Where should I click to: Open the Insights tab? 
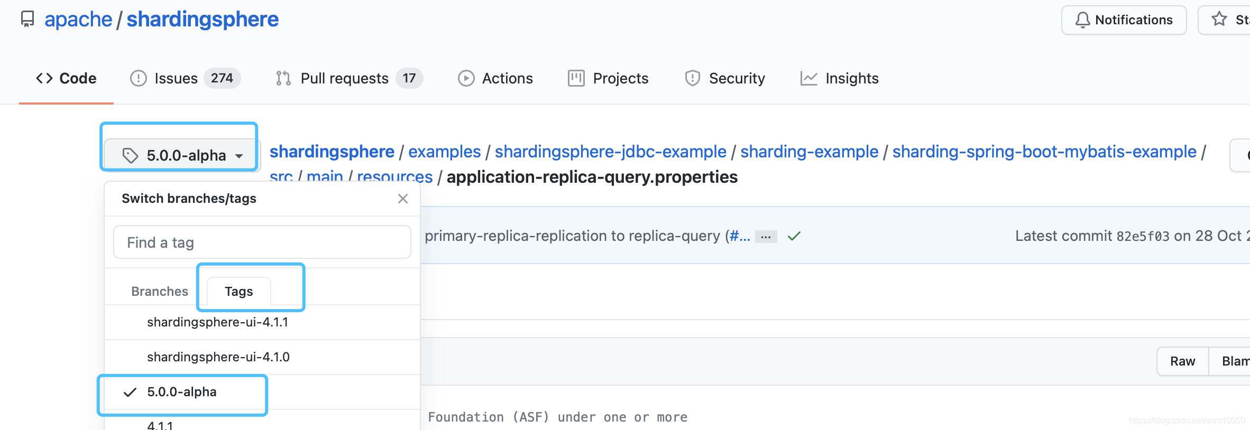point(839,78)
